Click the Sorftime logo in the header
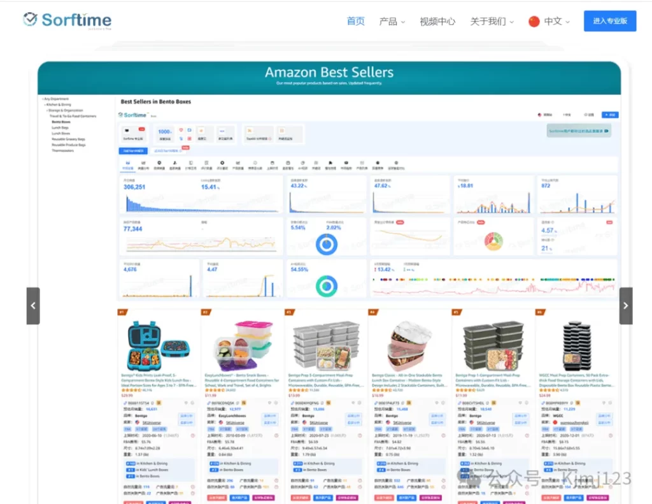The width and height of the screenshot is (652, 504). coord(67,20)
